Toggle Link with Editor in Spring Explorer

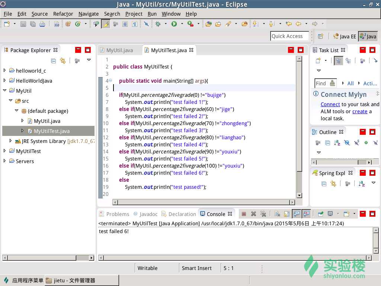click(333, 184)
